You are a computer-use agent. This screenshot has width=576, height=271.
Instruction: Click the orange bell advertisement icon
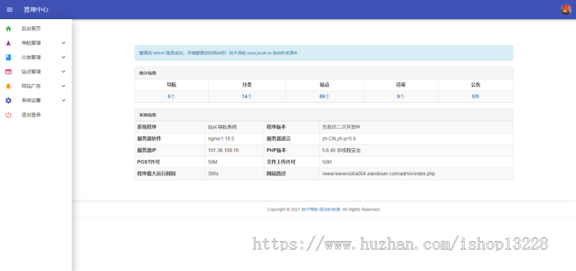point(8,86)
